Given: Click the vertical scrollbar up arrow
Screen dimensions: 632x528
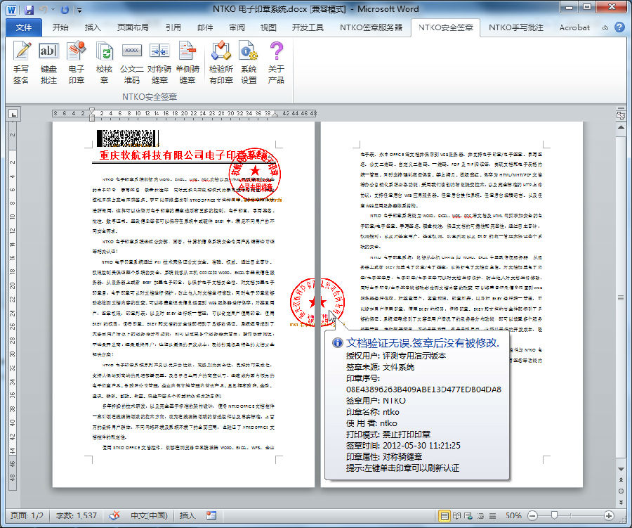Looking at the screenshot, I should (621, 127).
